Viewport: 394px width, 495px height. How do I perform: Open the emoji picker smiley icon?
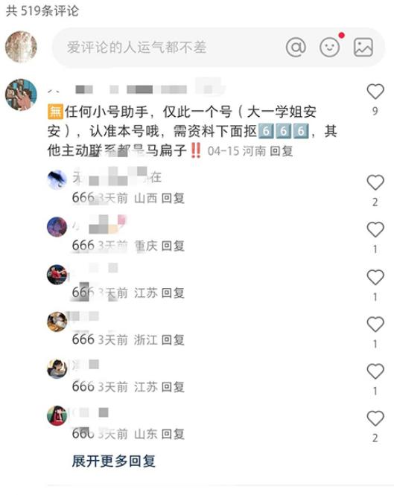[x=329, y=48]
